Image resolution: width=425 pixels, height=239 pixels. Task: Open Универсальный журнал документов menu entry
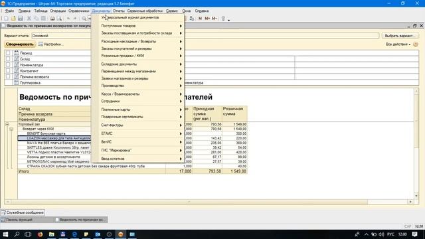coord(138,18)
